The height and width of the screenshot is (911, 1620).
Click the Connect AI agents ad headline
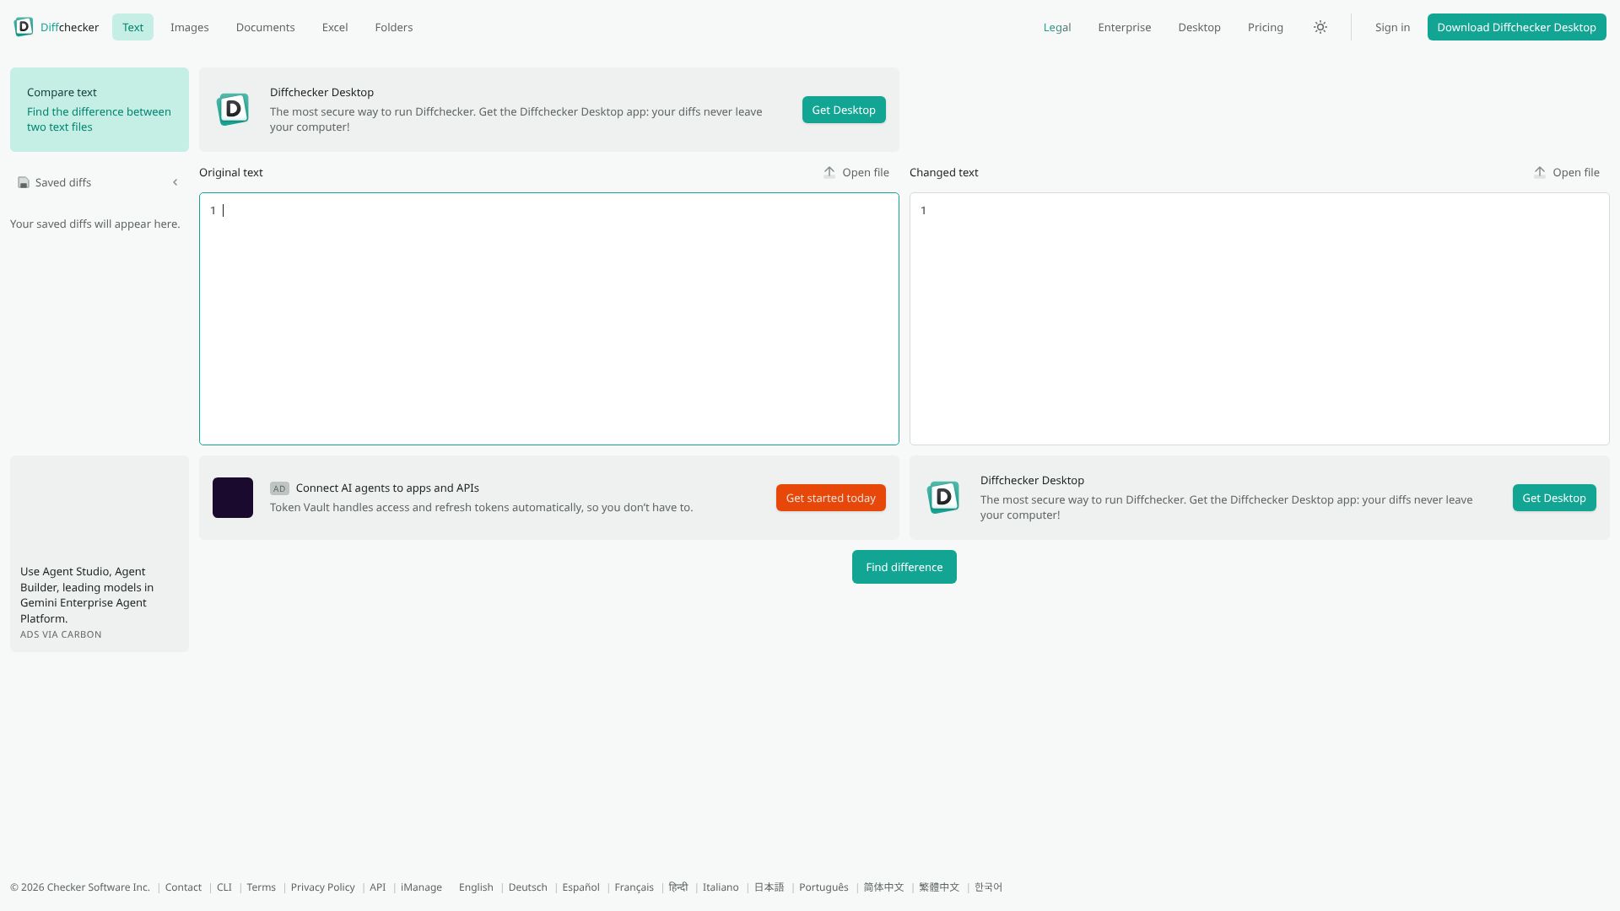click(387, 488)
